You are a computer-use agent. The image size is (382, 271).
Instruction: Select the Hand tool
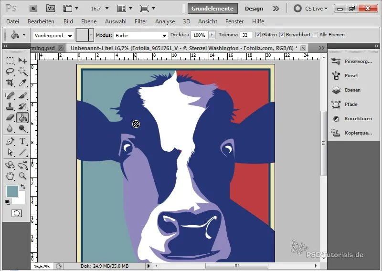tap(10, 176)
